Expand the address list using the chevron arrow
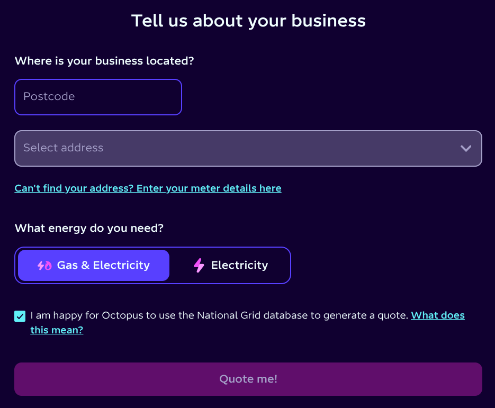The height and width of the screenshot is (408, 495). point(466,148)
